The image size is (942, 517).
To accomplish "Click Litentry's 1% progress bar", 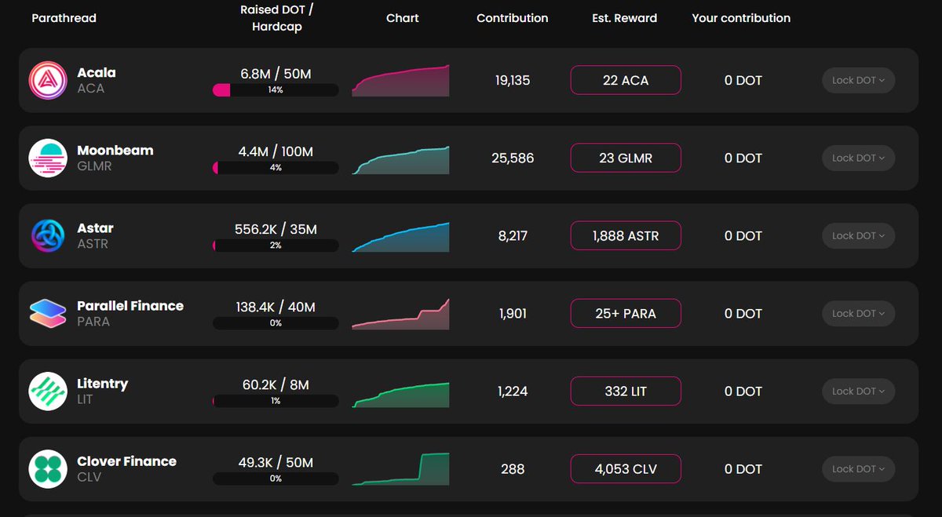I will tap(276, 401).
